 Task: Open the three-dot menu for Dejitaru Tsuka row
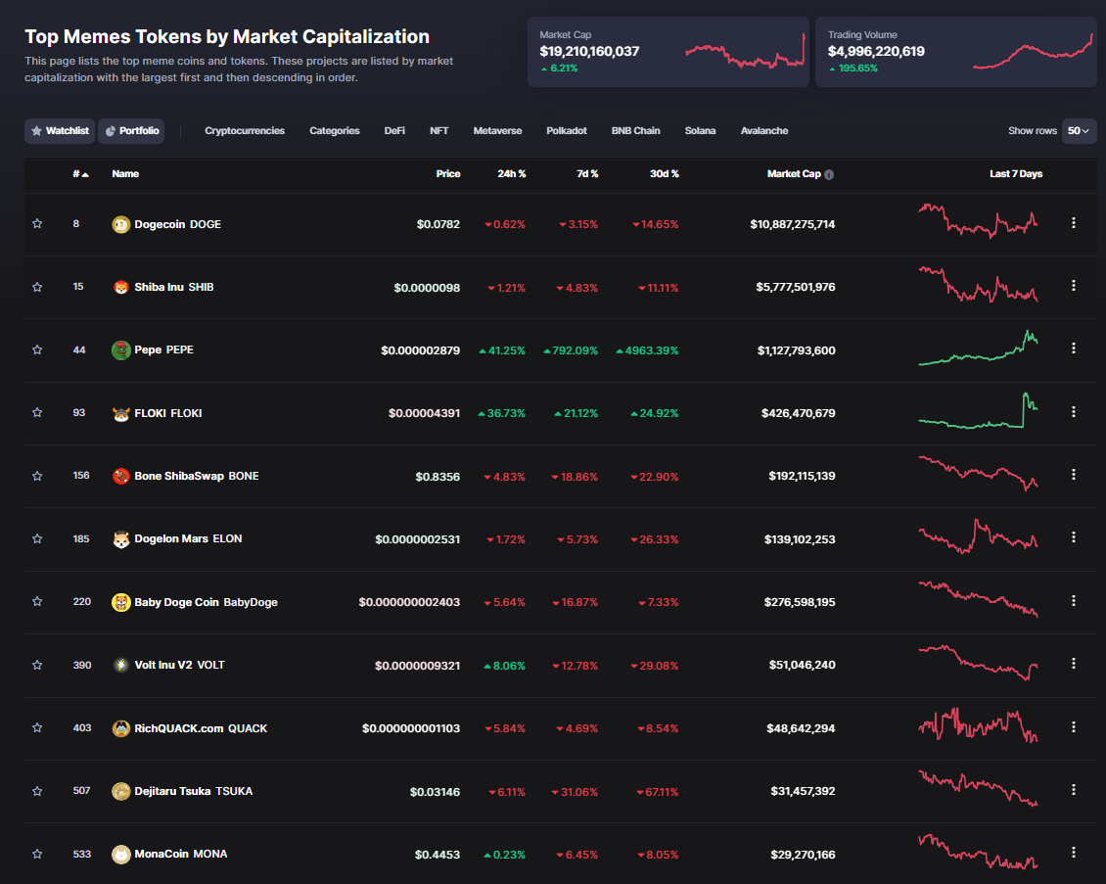point(1074,789)
